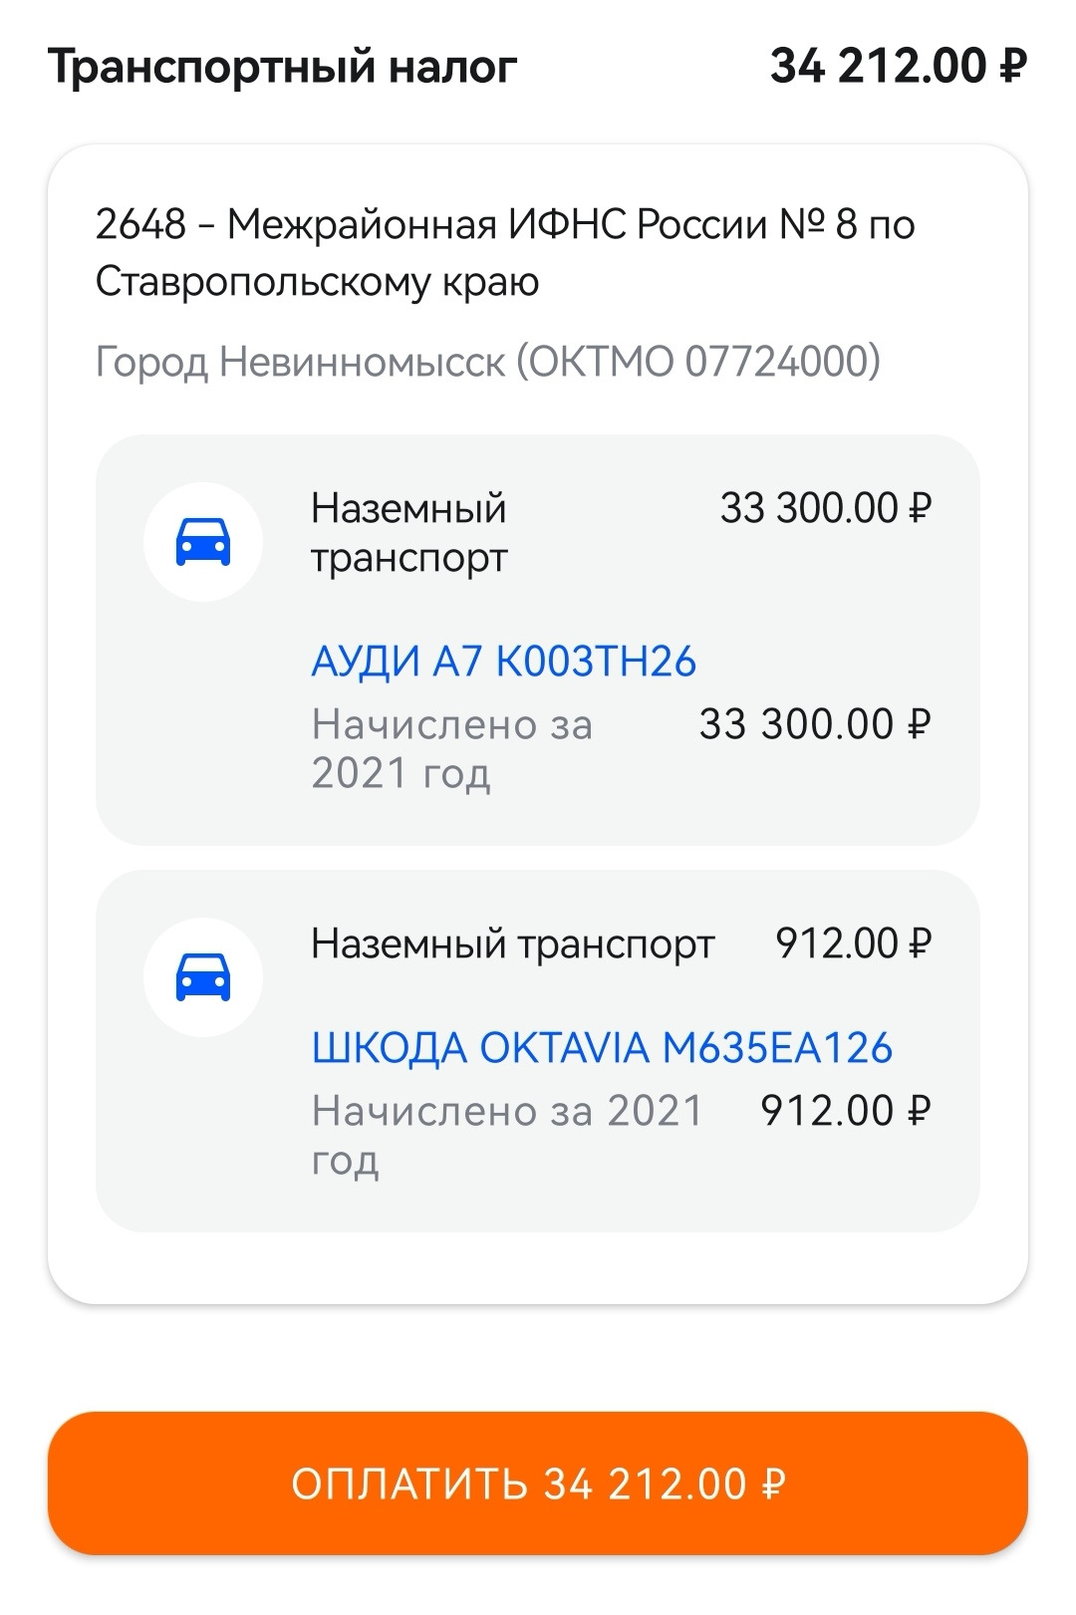Tap the car icon beside the Audi A7
The height and width of the screenshot is (1615, 1076).
click(203, 542)
